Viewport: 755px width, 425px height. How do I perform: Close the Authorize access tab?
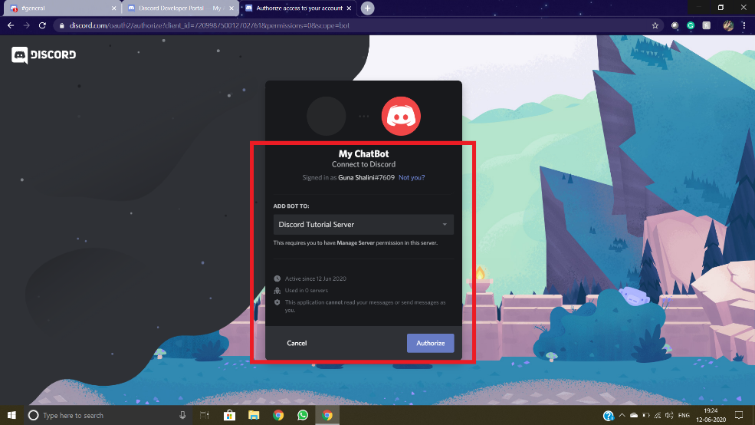tap(349, 8)
